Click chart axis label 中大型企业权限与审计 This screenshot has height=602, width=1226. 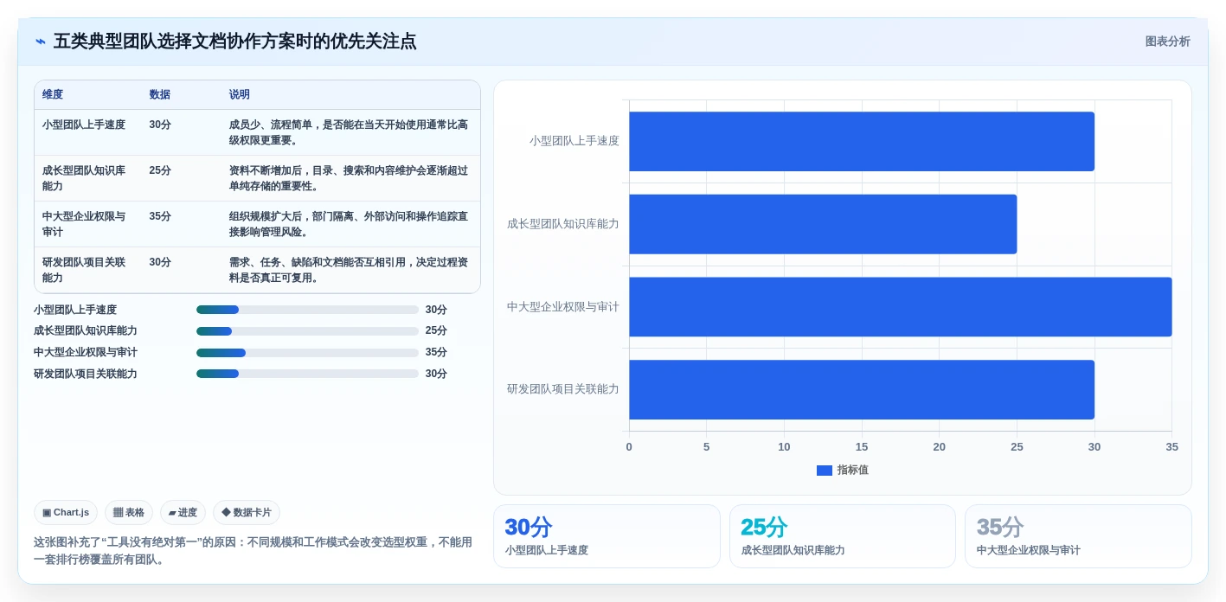[563, 307]
